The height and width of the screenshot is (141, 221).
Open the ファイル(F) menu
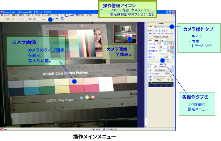7,15
